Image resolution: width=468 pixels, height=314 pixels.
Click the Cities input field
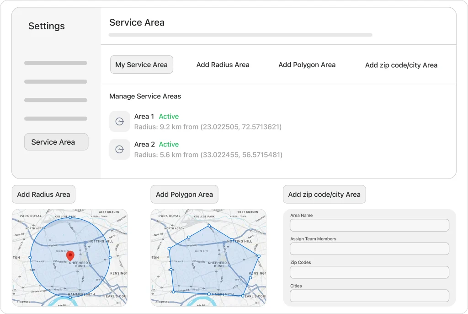point(369,296)
